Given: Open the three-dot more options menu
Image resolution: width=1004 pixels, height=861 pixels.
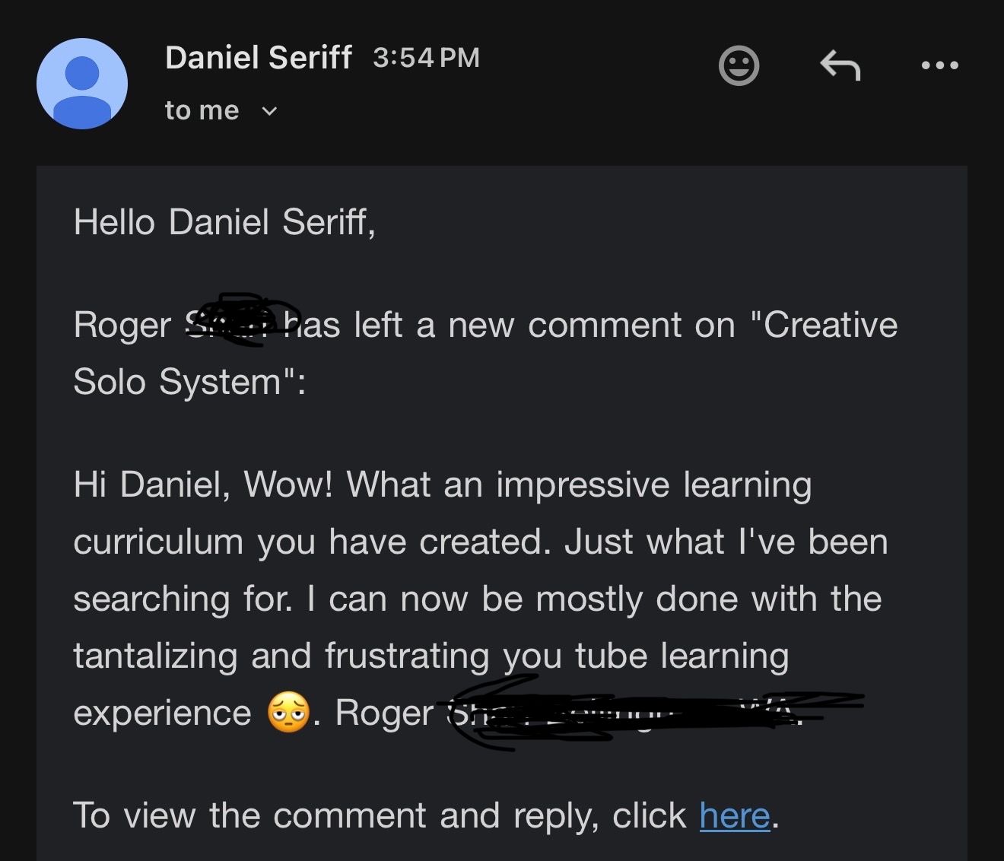Looking at the screenshot, I should (x=940, y=65).
